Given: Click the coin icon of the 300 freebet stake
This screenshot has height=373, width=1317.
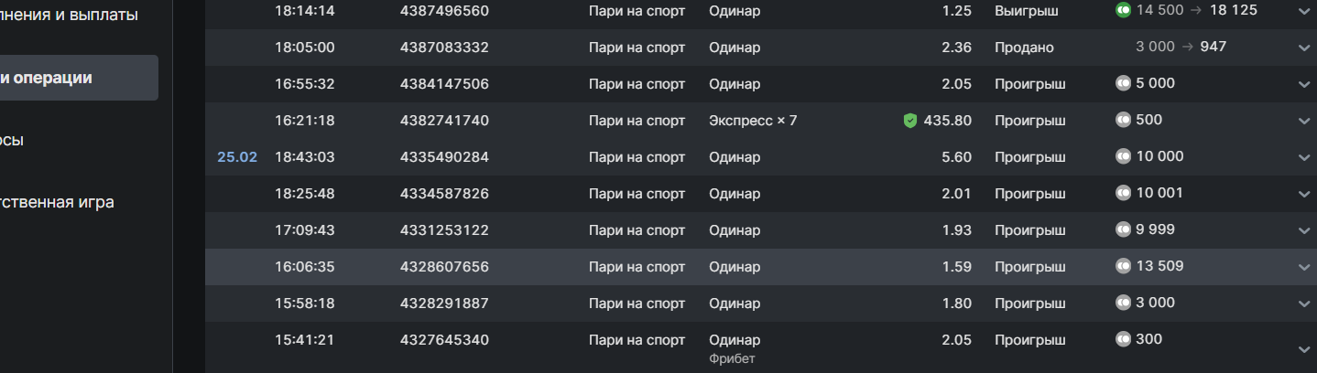Looking at the screenshot, I should 1122,339.
